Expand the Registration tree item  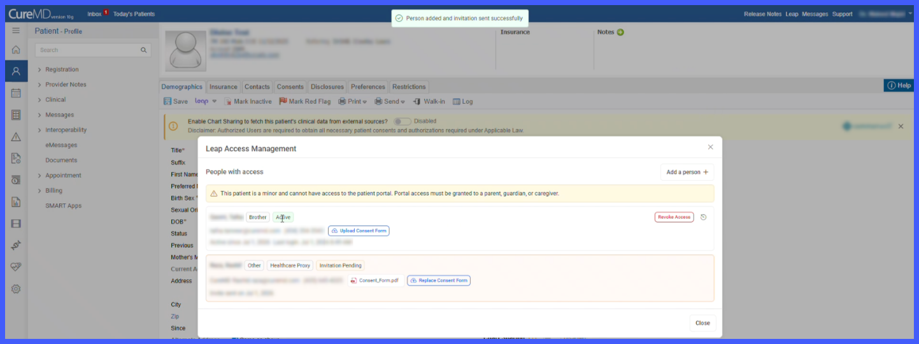[62, 69]
